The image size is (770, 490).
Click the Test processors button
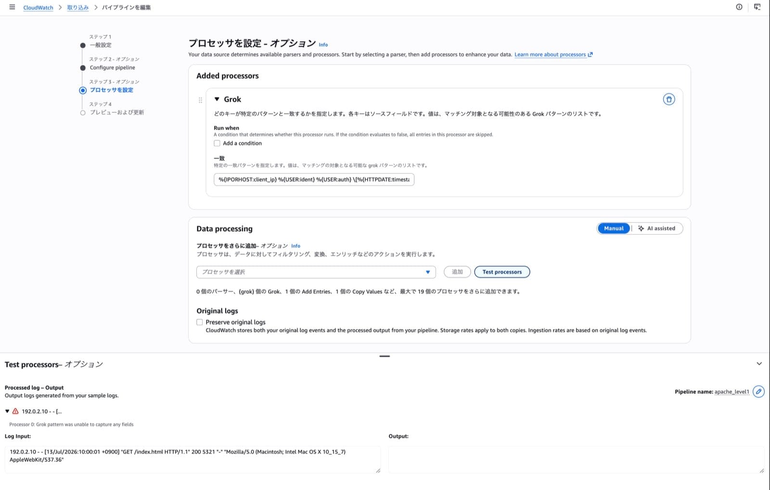point(502,272)
